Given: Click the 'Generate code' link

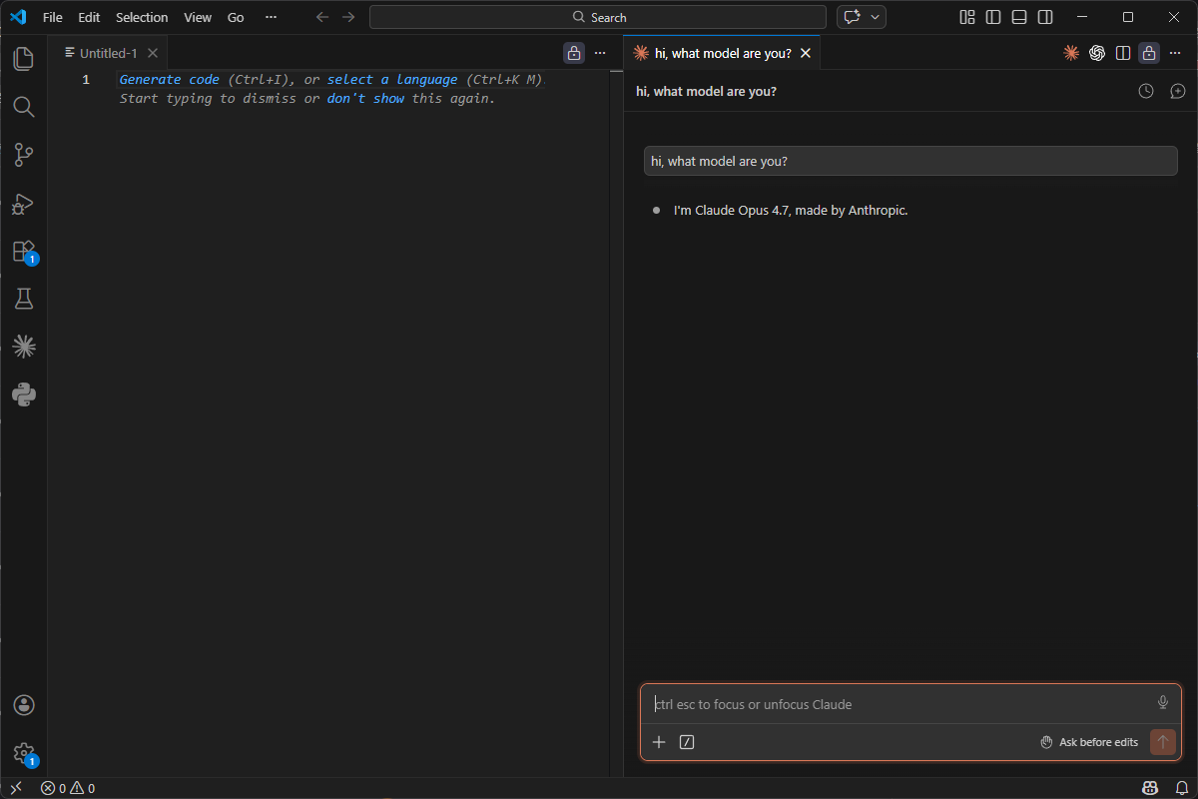Looking at the screenshot, I should 169,79.
